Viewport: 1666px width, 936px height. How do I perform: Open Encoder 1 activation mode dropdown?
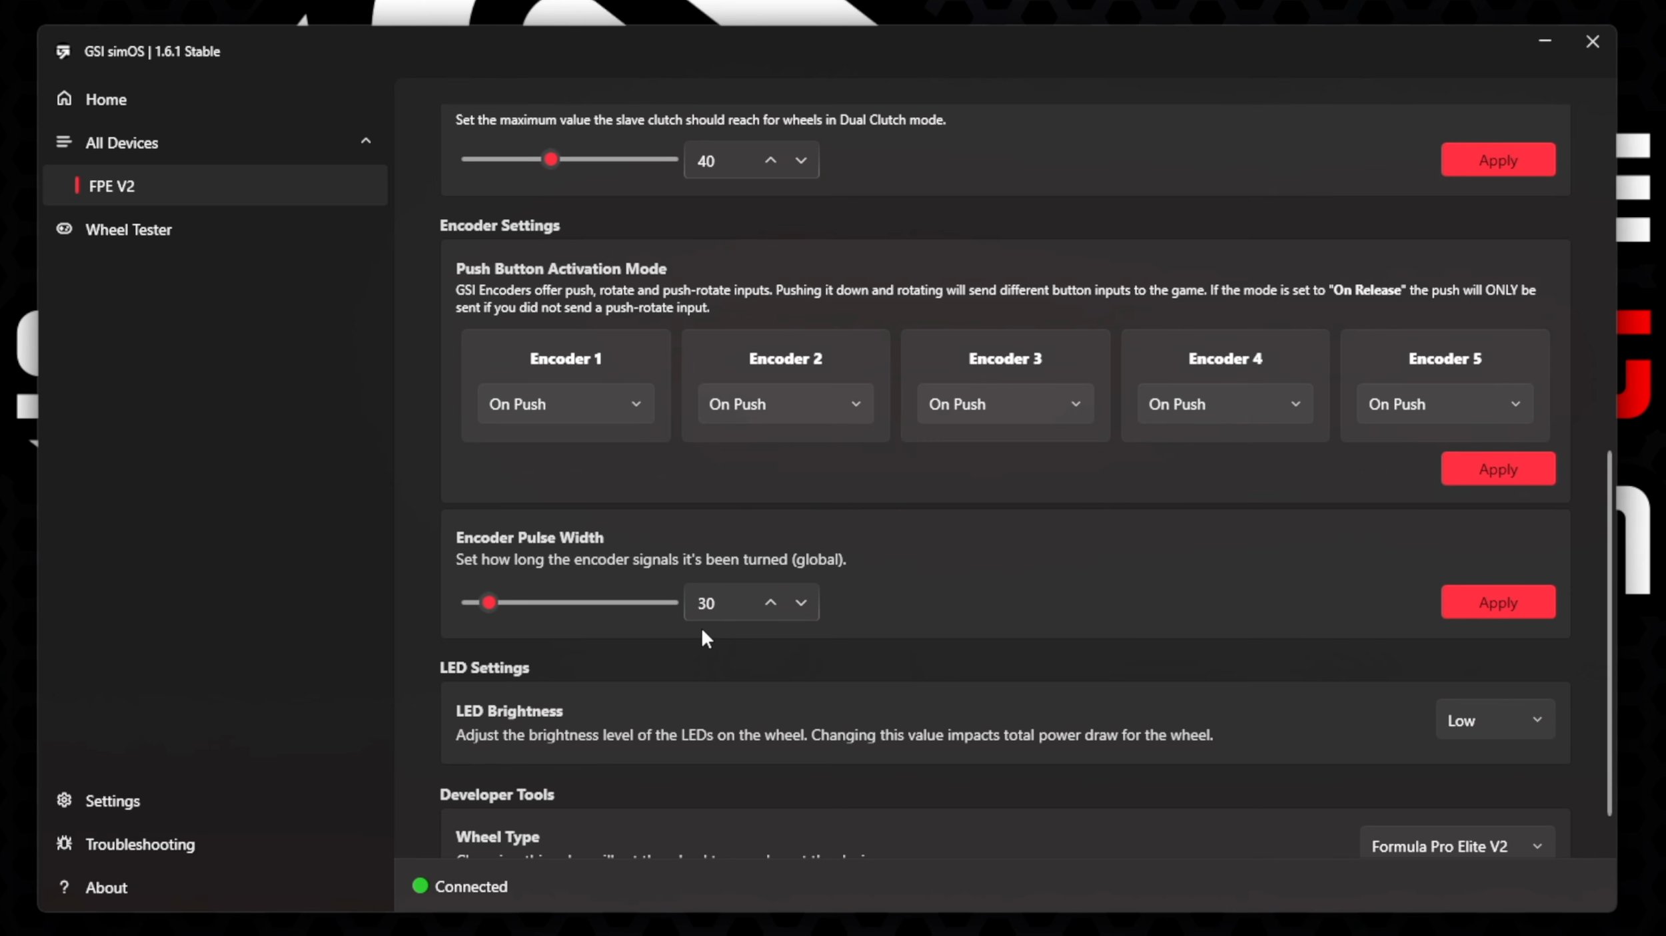566,404
